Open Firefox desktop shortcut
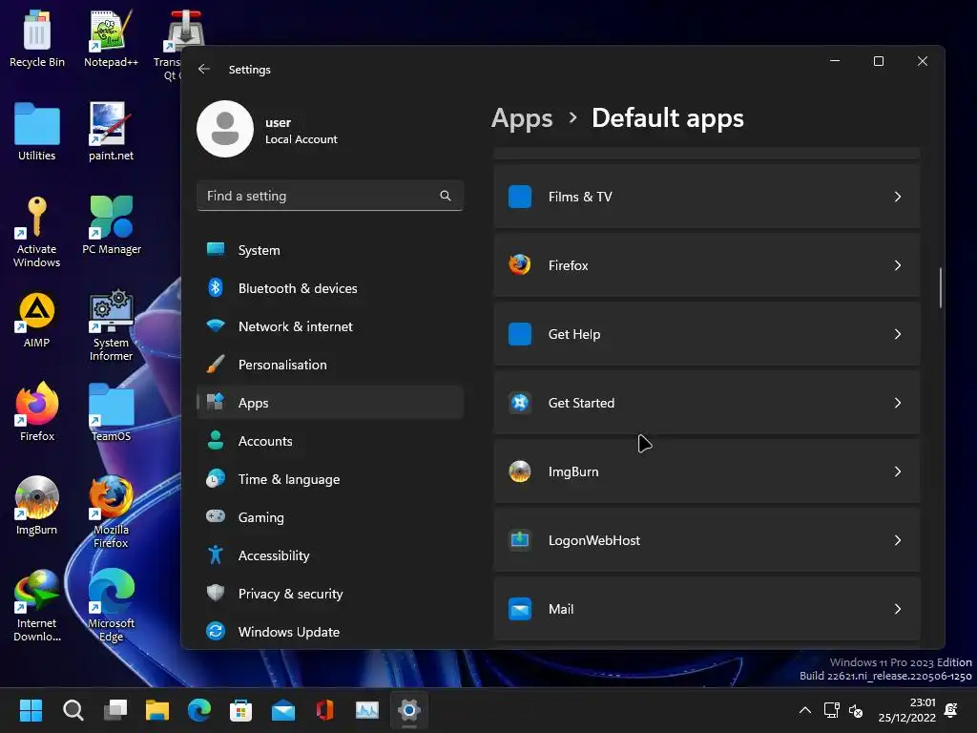 [x=37, y=412]
